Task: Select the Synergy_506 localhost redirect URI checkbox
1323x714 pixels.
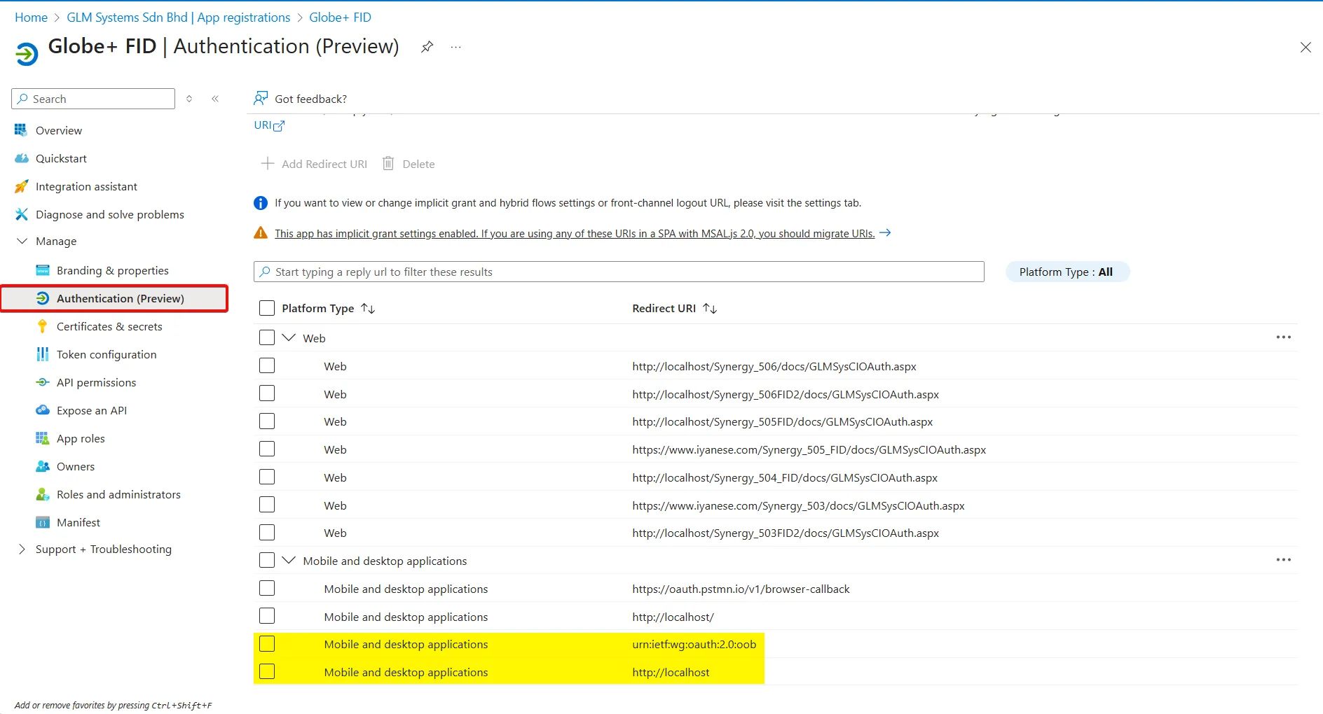Action: click(267, 366)
